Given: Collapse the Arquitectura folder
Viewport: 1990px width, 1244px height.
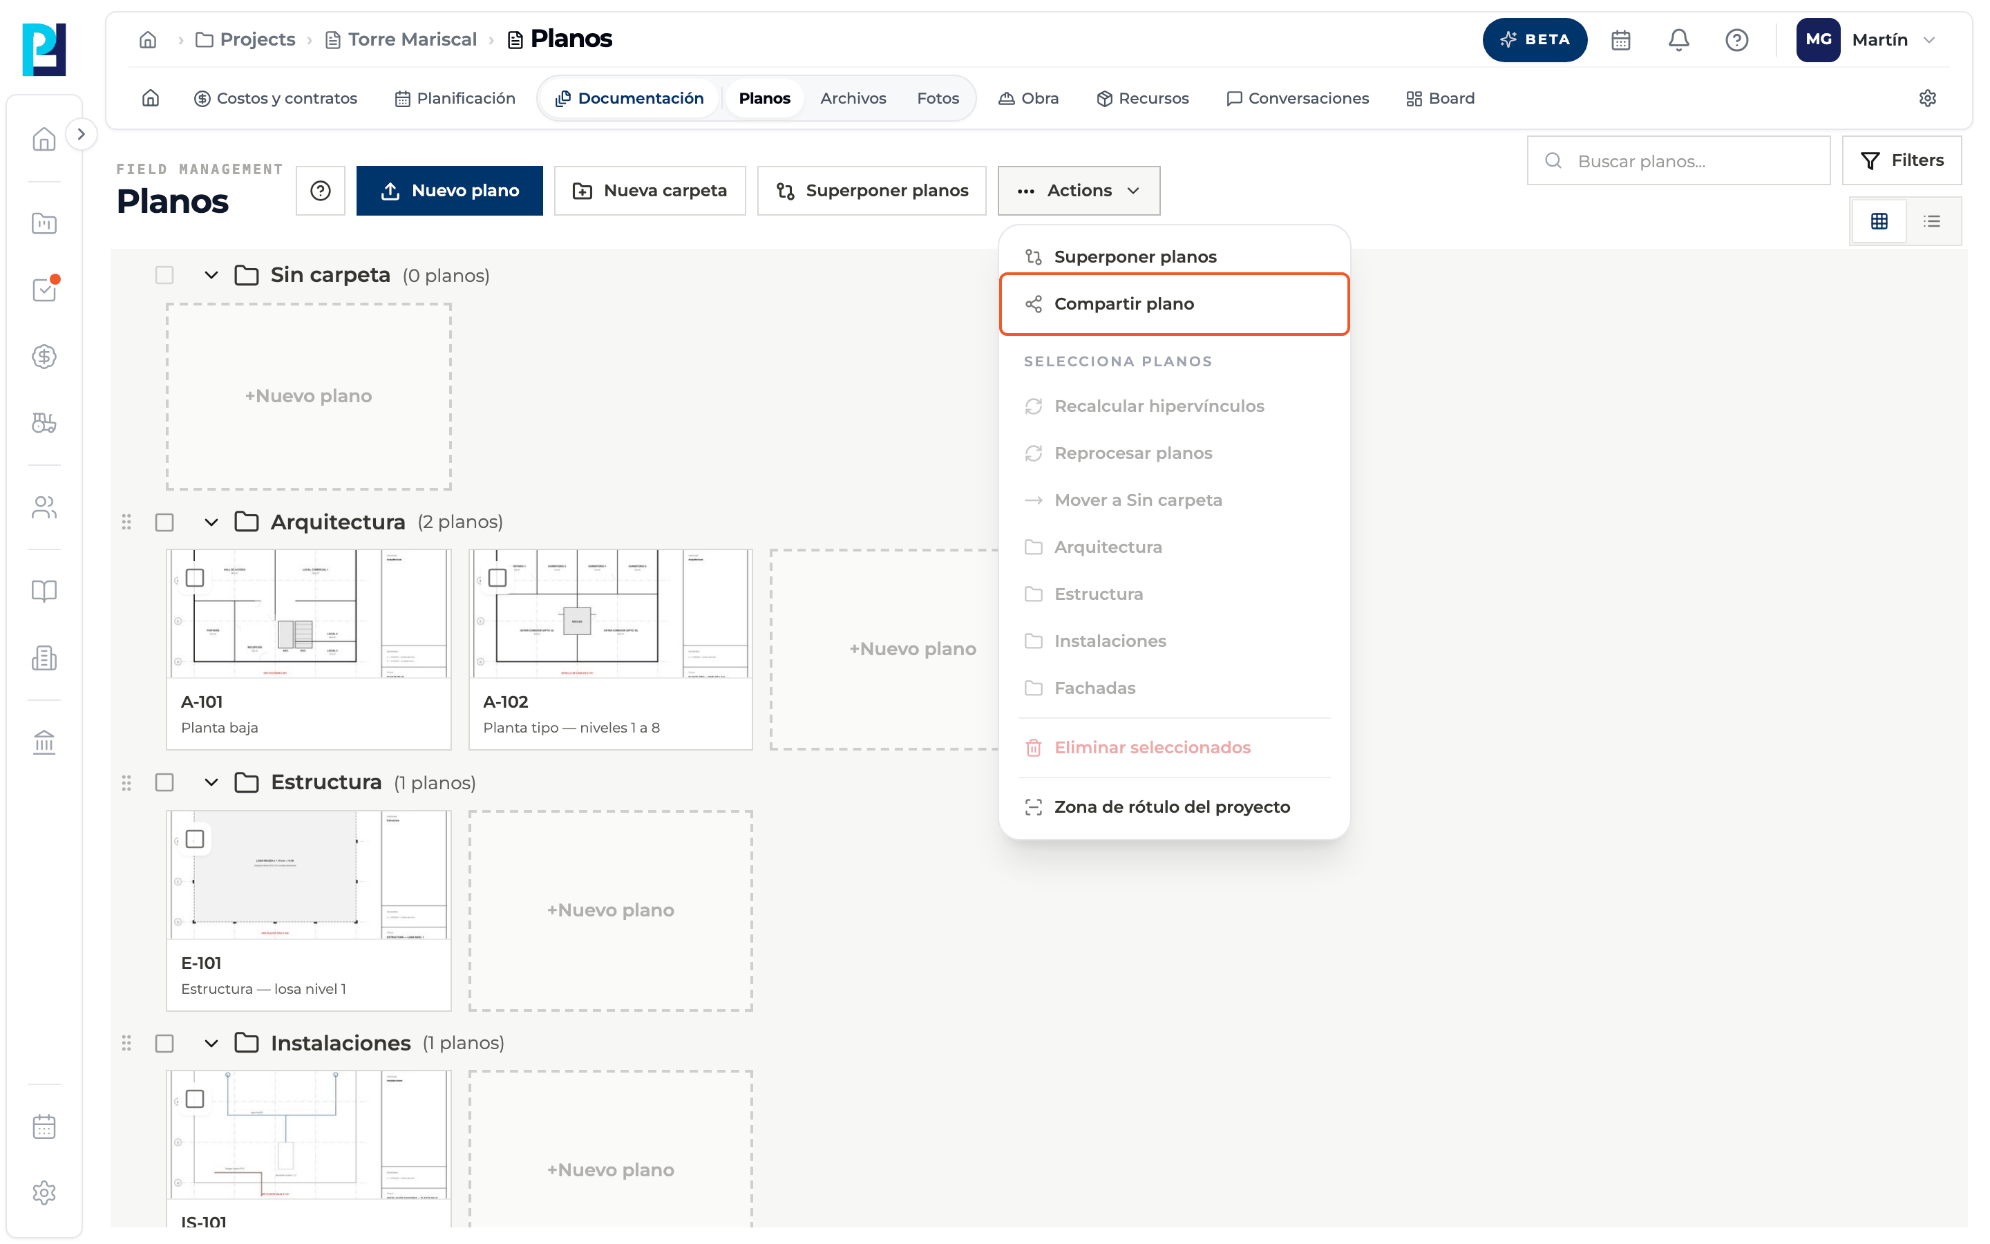Looking at the screenshot, I should click(211, 522).
